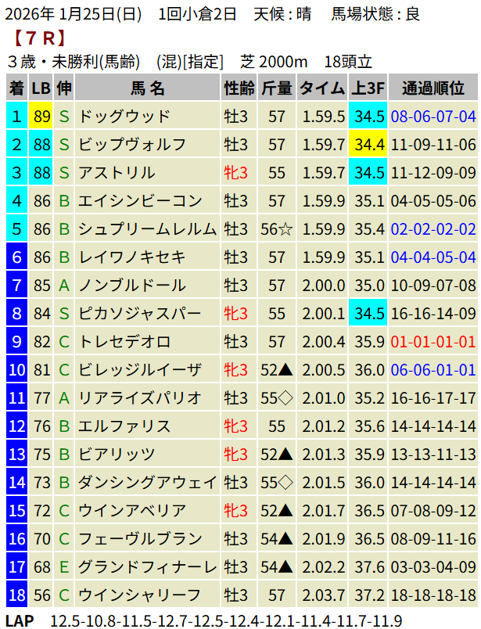Click passing order 06-06-01-01 for ビレッジルイーザ
The image size is (481, 629).
pos(433,370)
